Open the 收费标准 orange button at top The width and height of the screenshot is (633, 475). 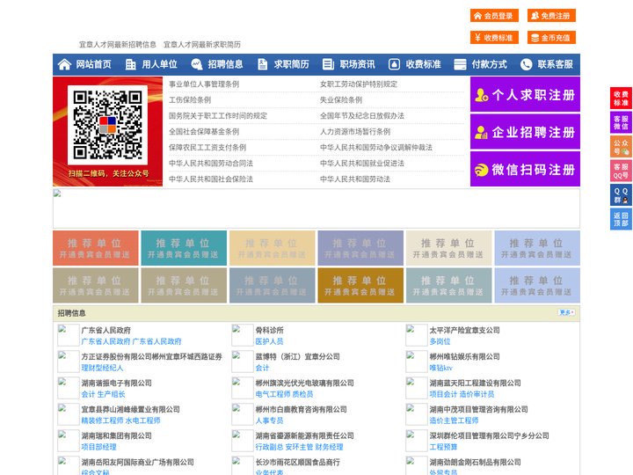coord(494,38)
